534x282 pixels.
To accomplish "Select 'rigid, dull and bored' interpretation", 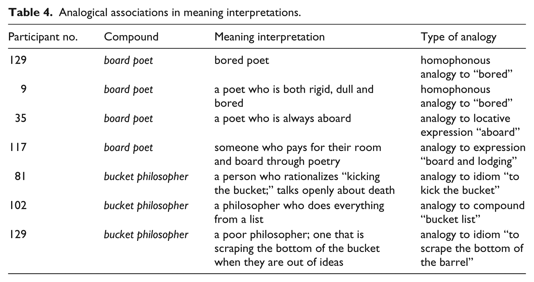I will click(294, 96).
